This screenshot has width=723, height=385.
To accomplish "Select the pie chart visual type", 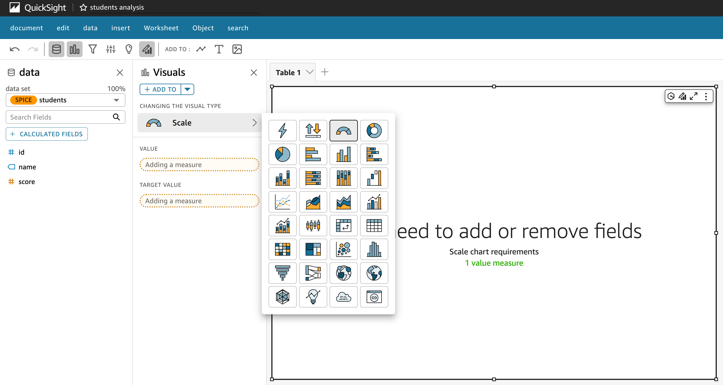I will pyautogui.click(x=283, y=154).
